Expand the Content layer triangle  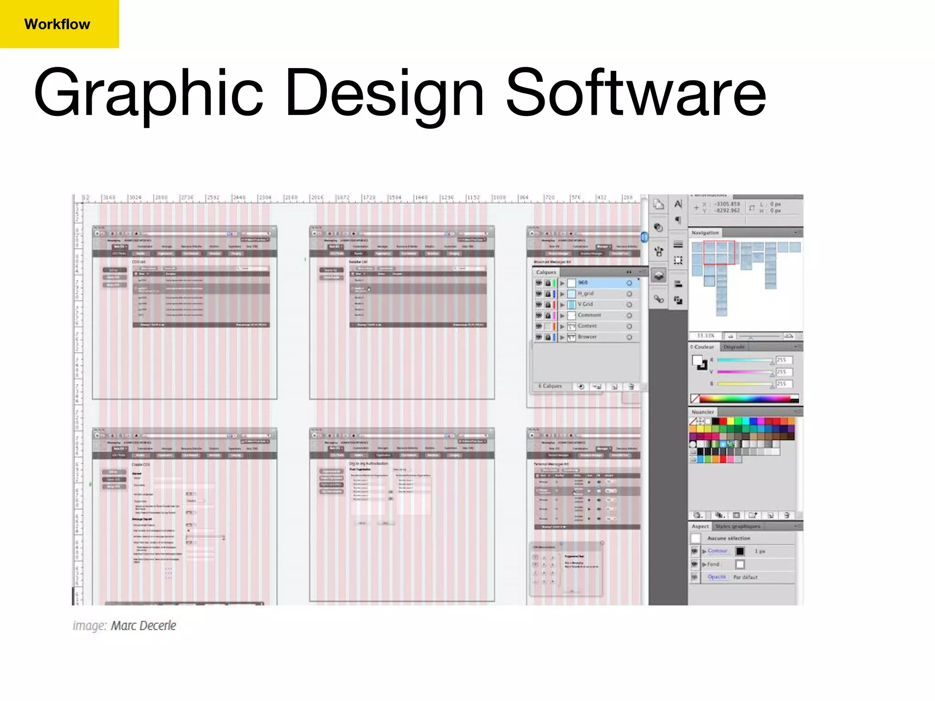tap(562, 326)
